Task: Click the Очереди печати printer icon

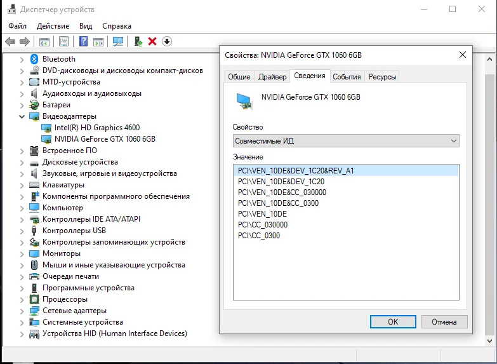Action: [x=34, y=276]
